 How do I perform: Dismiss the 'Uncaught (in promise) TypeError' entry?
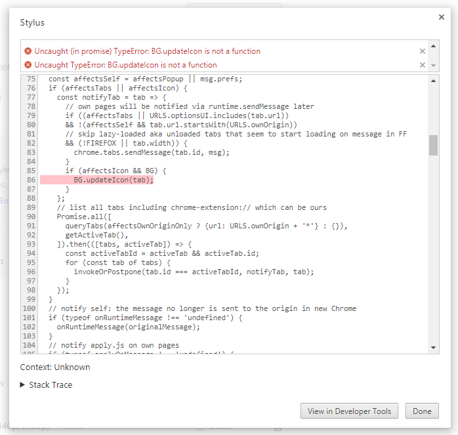click(423, 51)
